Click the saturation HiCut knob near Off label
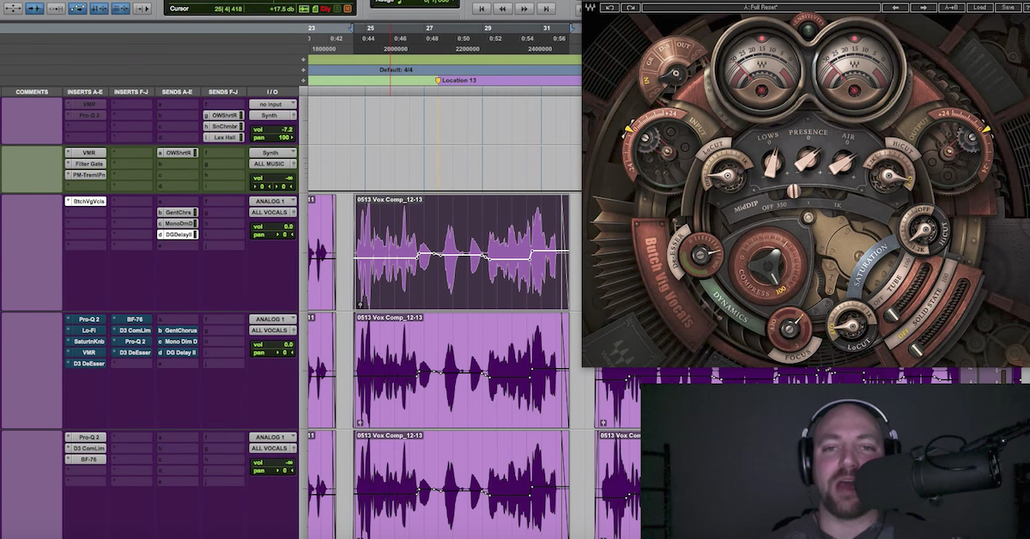This screenshot has height=539, width=1030. tap(925, 230)
